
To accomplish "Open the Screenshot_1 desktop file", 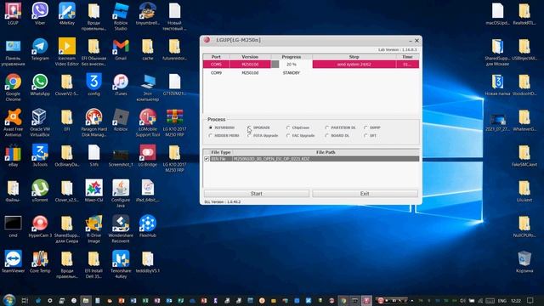I will point(121,158).
